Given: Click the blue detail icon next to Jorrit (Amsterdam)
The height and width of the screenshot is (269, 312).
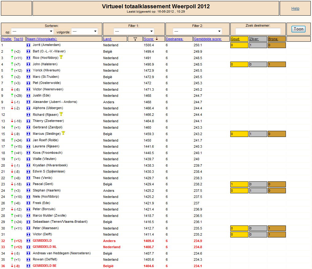Looking at the screenshot, I should (x=29, y=45).
